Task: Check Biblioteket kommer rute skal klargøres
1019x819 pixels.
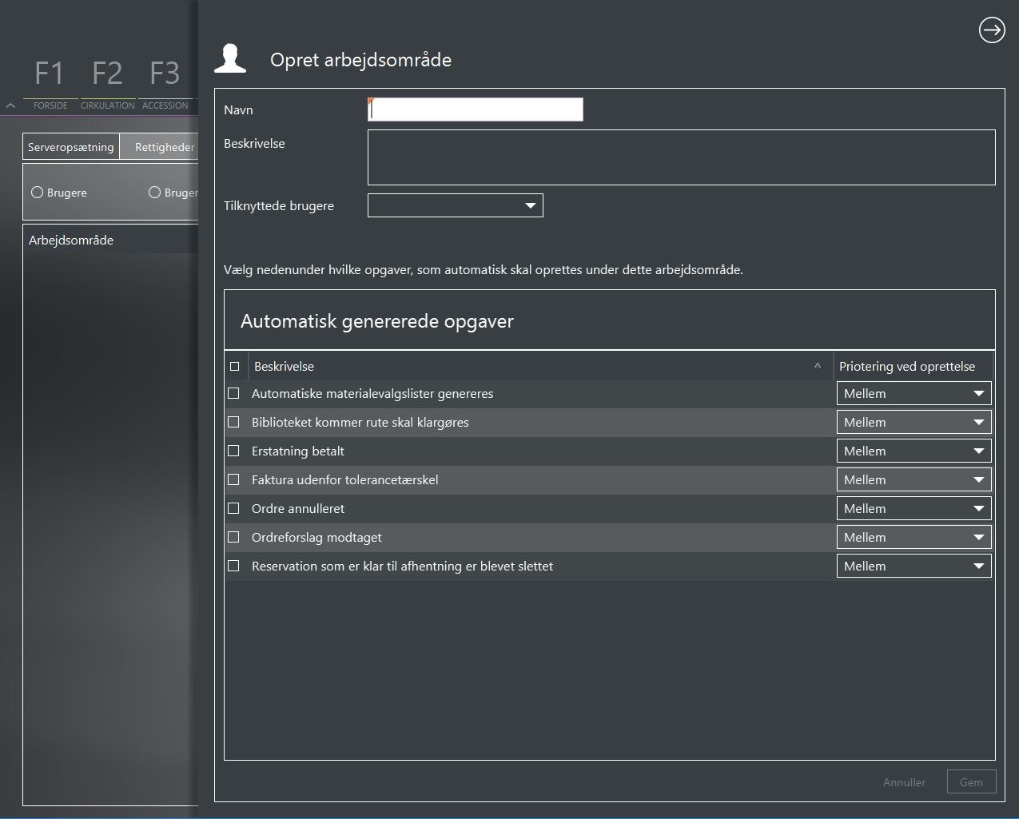Action: (233, 422)
